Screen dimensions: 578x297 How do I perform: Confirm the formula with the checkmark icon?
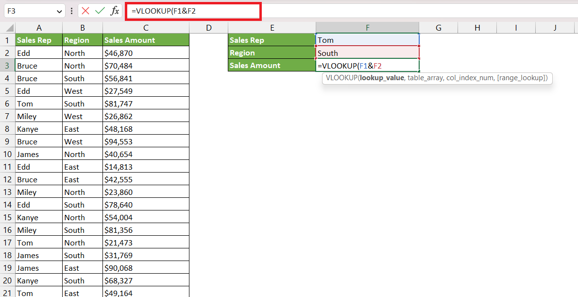100,11
